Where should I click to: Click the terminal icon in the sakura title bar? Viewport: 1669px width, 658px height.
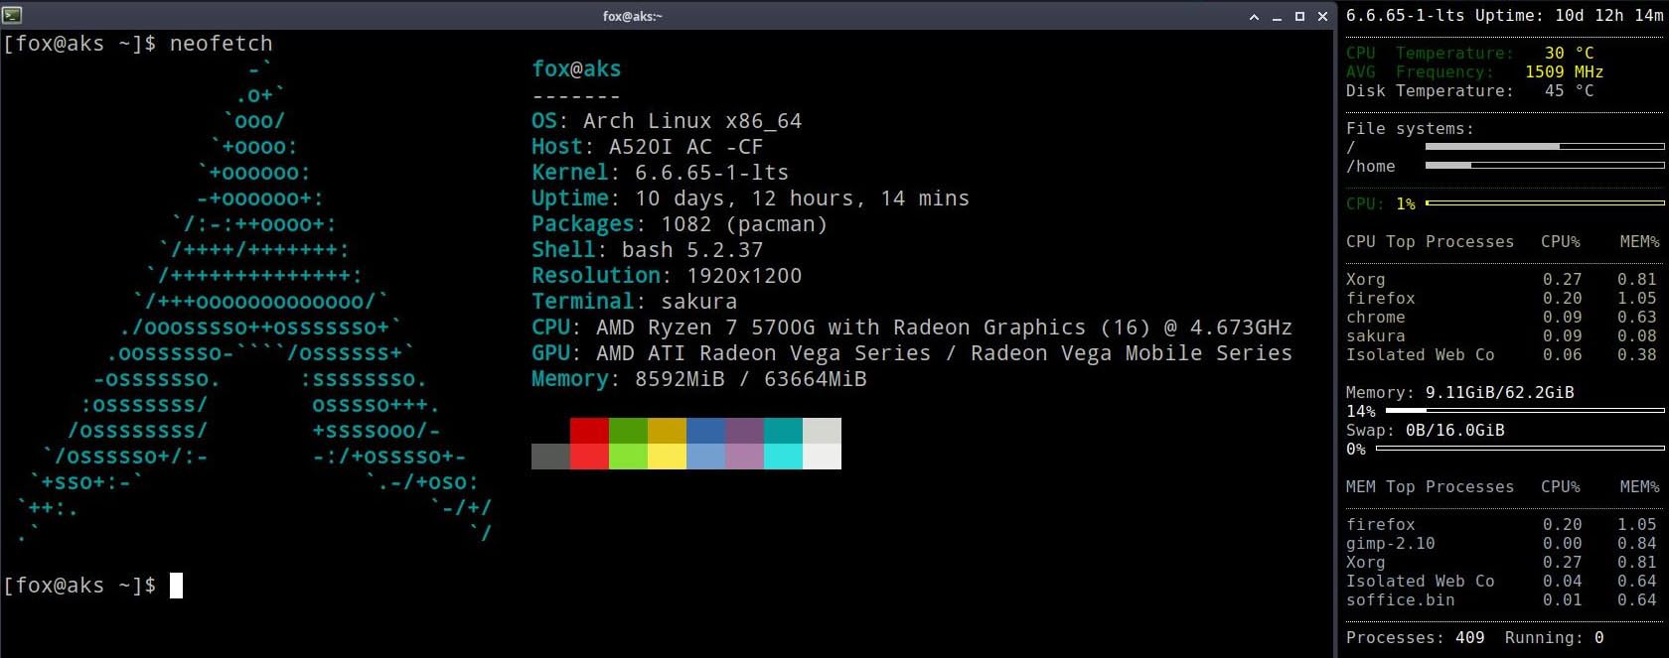click(12, 15)
